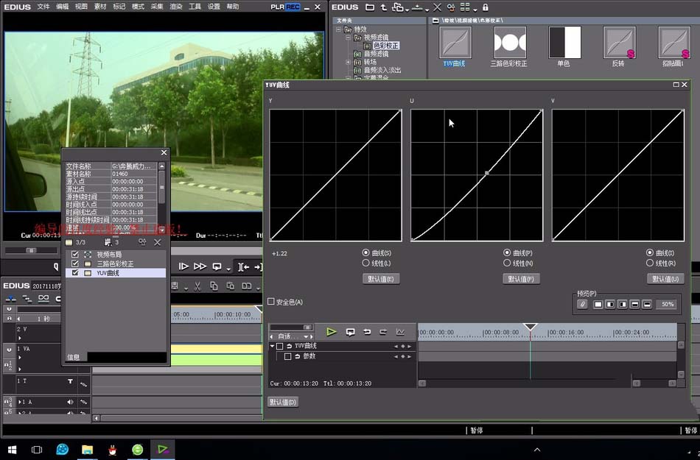Viewport: 700px width, 460px height.
Task: Open the add-folder dropdown arrow in palette
Action: coord(407,9)
